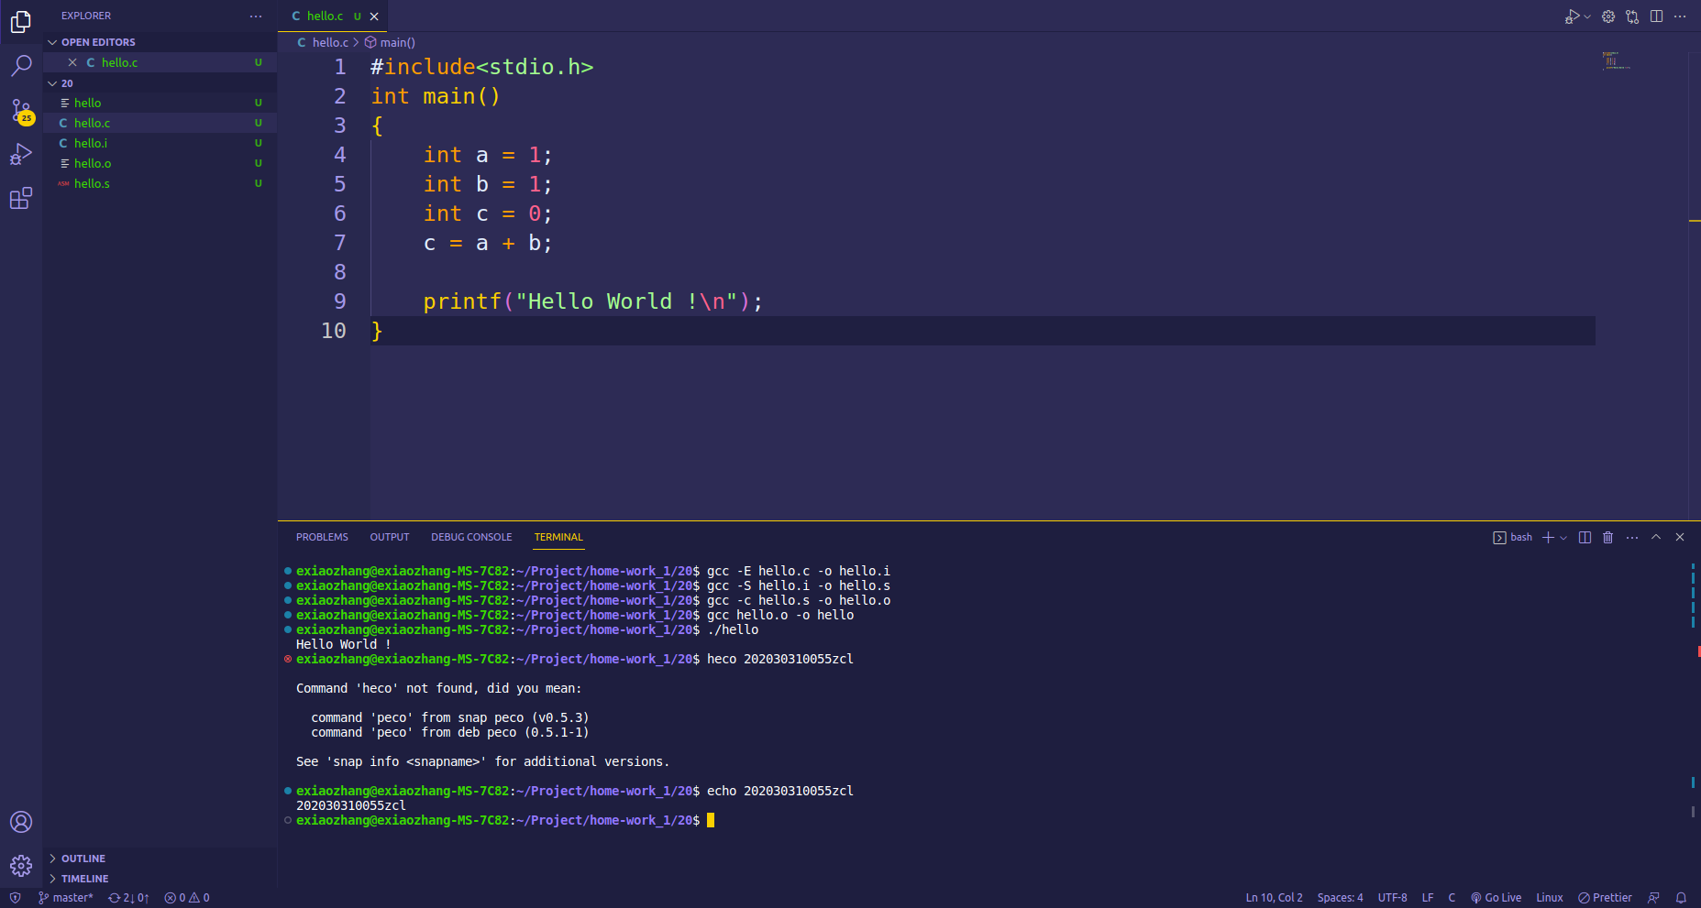Open the Run and Debug view
1701x908 pixels.
click(21, 155)
